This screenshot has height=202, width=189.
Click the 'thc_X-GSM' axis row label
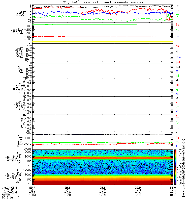point(9,188)
